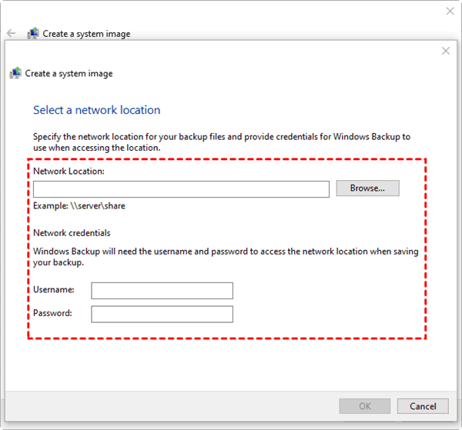Screen dimensions: 462x430
Task: Click the OK button
Action: click(x=365, y=406)
